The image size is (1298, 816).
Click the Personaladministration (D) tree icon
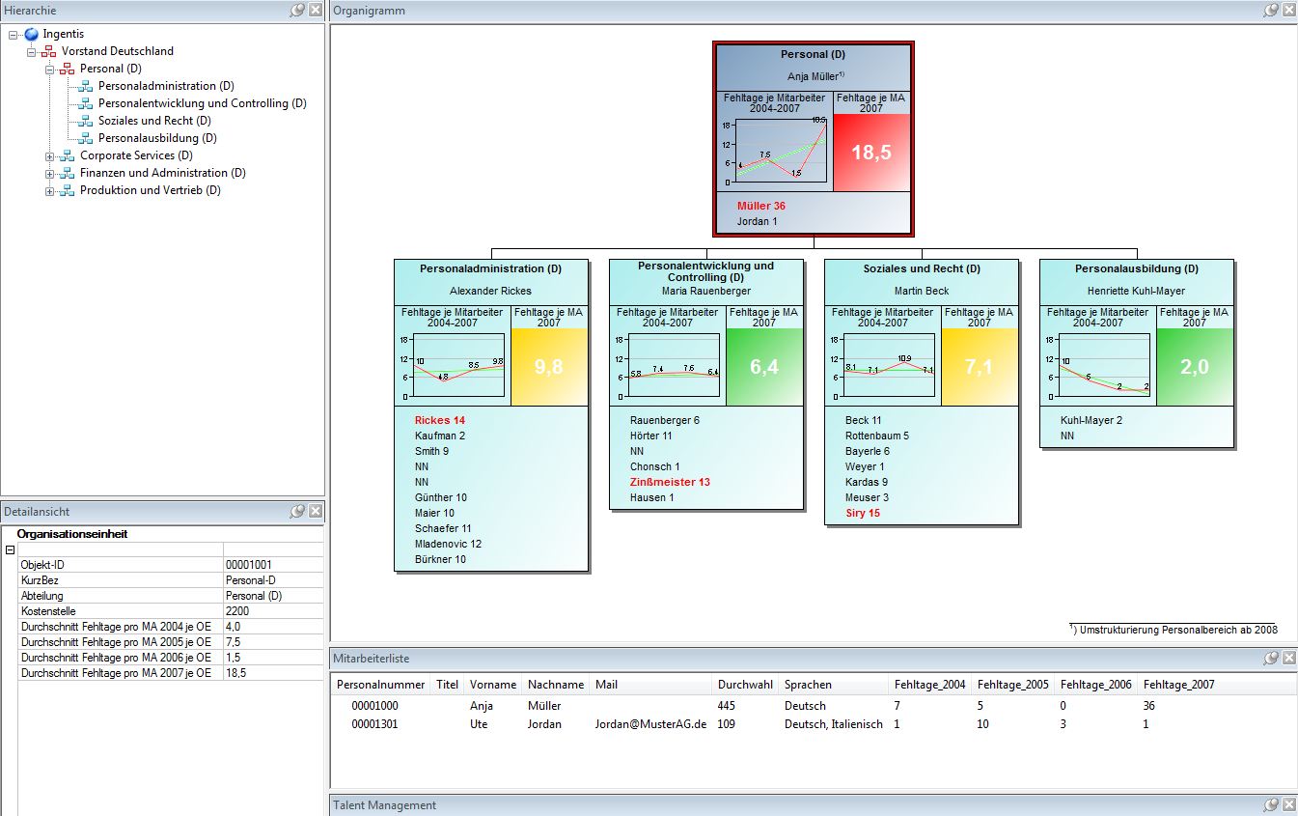[86, 86]
